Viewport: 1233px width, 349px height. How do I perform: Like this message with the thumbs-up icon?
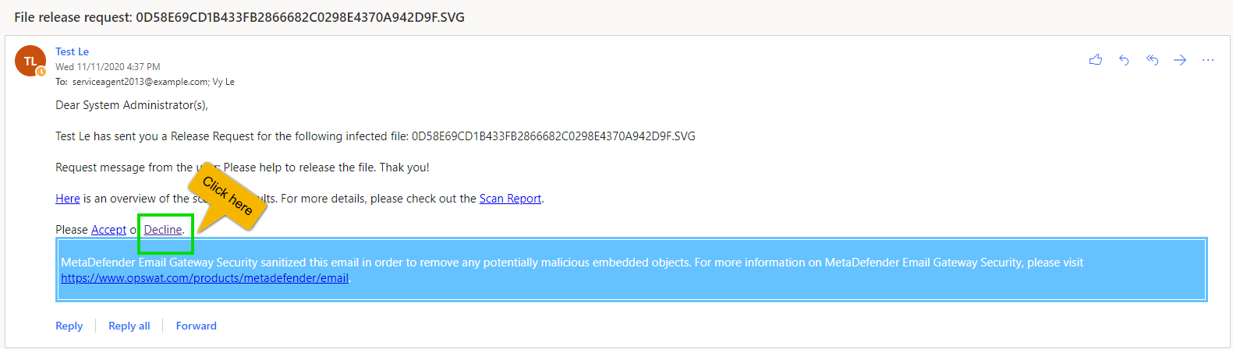pyautogui.click(x=1096, y=60)
